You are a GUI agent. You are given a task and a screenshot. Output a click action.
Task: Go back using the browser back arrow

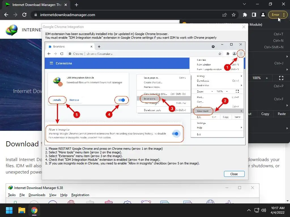click(x=6, y=15)
